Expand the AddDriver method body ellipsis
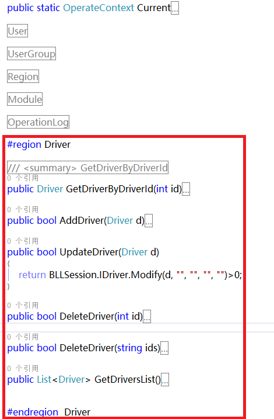 [149, 221]
